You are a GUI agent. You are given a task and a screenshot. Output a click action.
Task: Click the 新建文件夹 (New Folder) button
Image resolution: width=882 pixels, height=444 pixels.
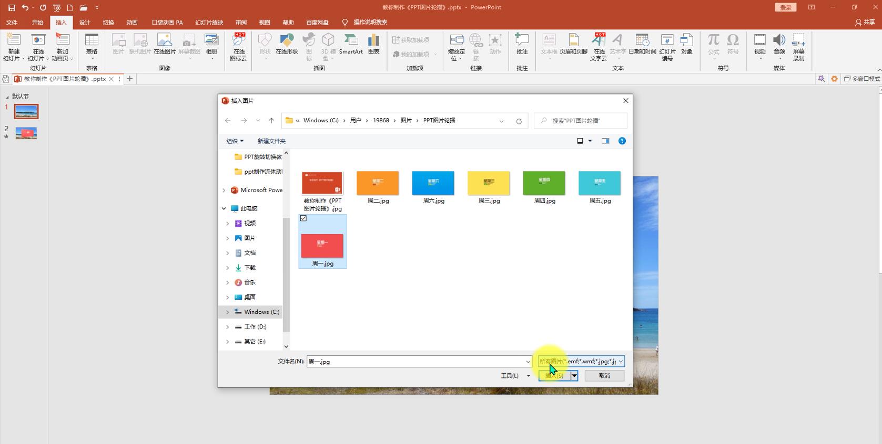point(271,141)
